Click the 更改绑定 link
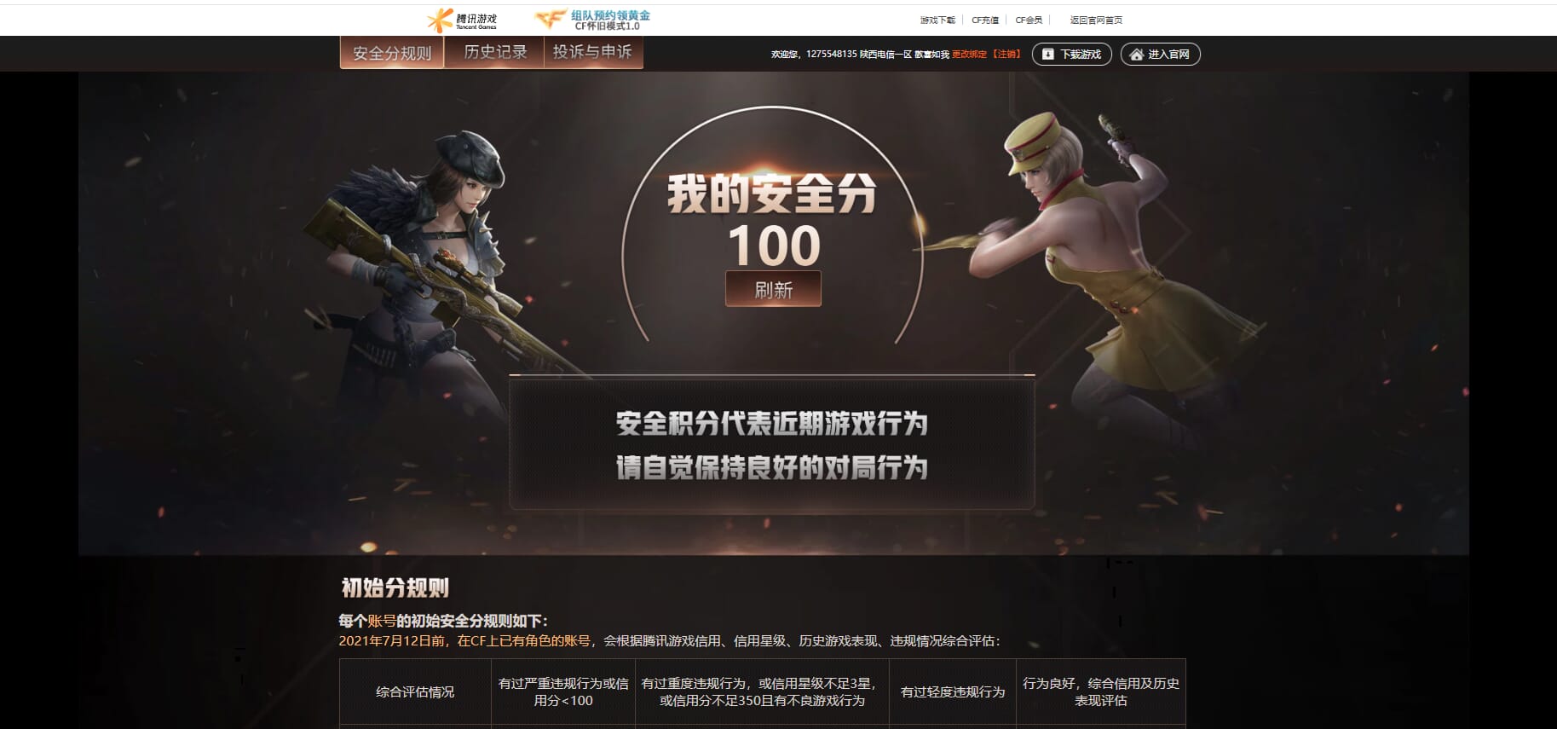Screen dimensions: 1557x729 tap(969, 54)
